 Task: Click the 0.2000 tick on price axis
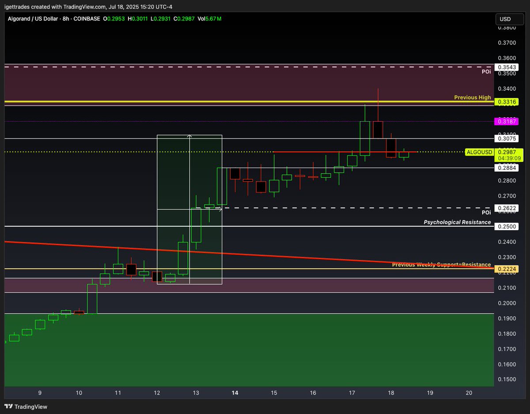[507, 303]
